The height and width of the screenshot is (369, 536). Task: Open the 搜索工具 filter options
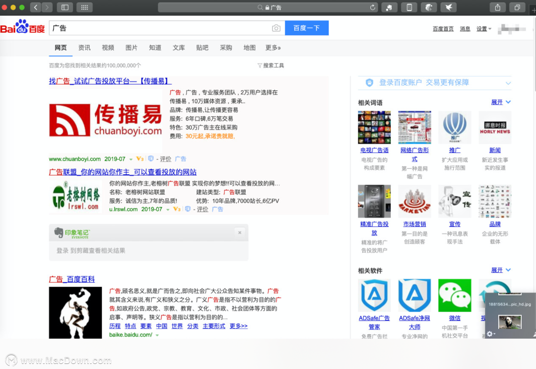tap(271, 66)
